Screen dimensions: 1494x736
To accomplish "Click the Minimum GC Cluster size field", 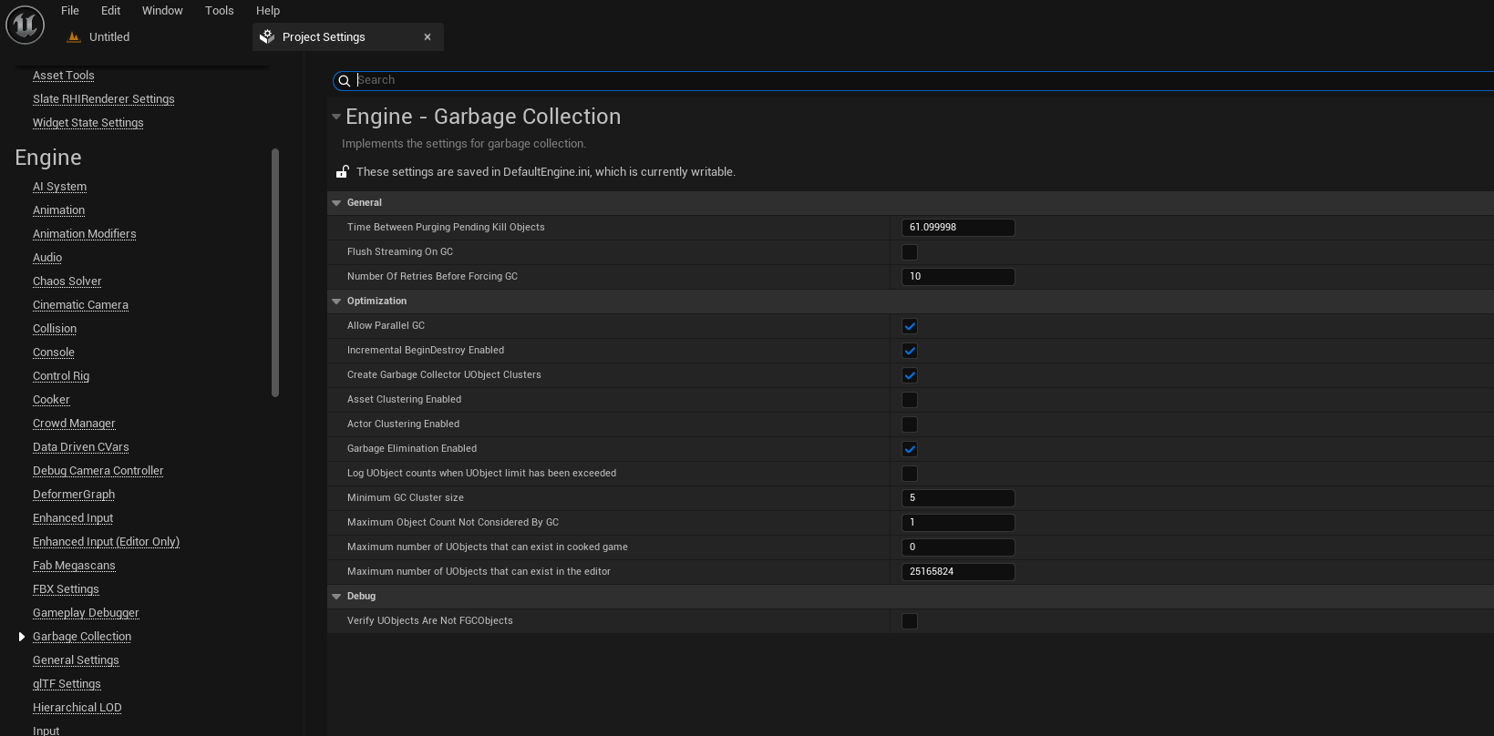I will tap(958, 498).
